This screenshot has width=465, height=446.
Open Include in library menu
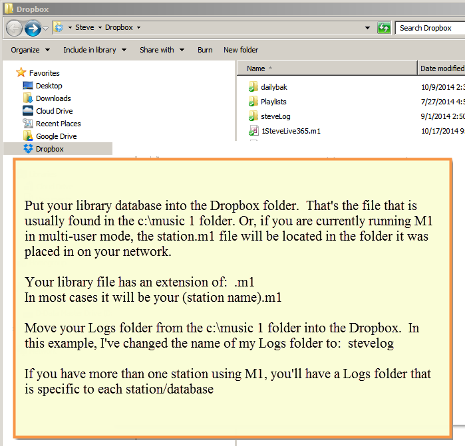95,50
